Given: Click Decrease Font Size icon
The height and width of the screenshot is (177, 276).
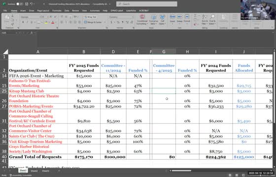Looking at the screenshot, I should point(55,17).
